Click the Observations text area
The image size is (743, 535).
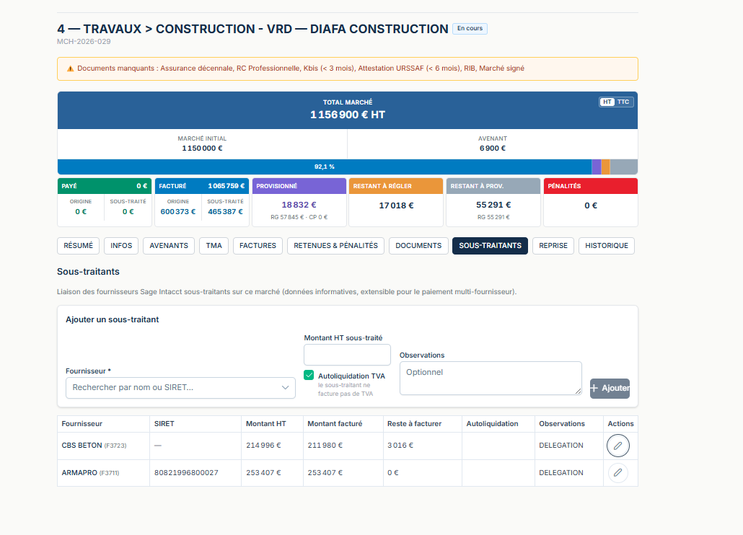[x=491, y=379]
